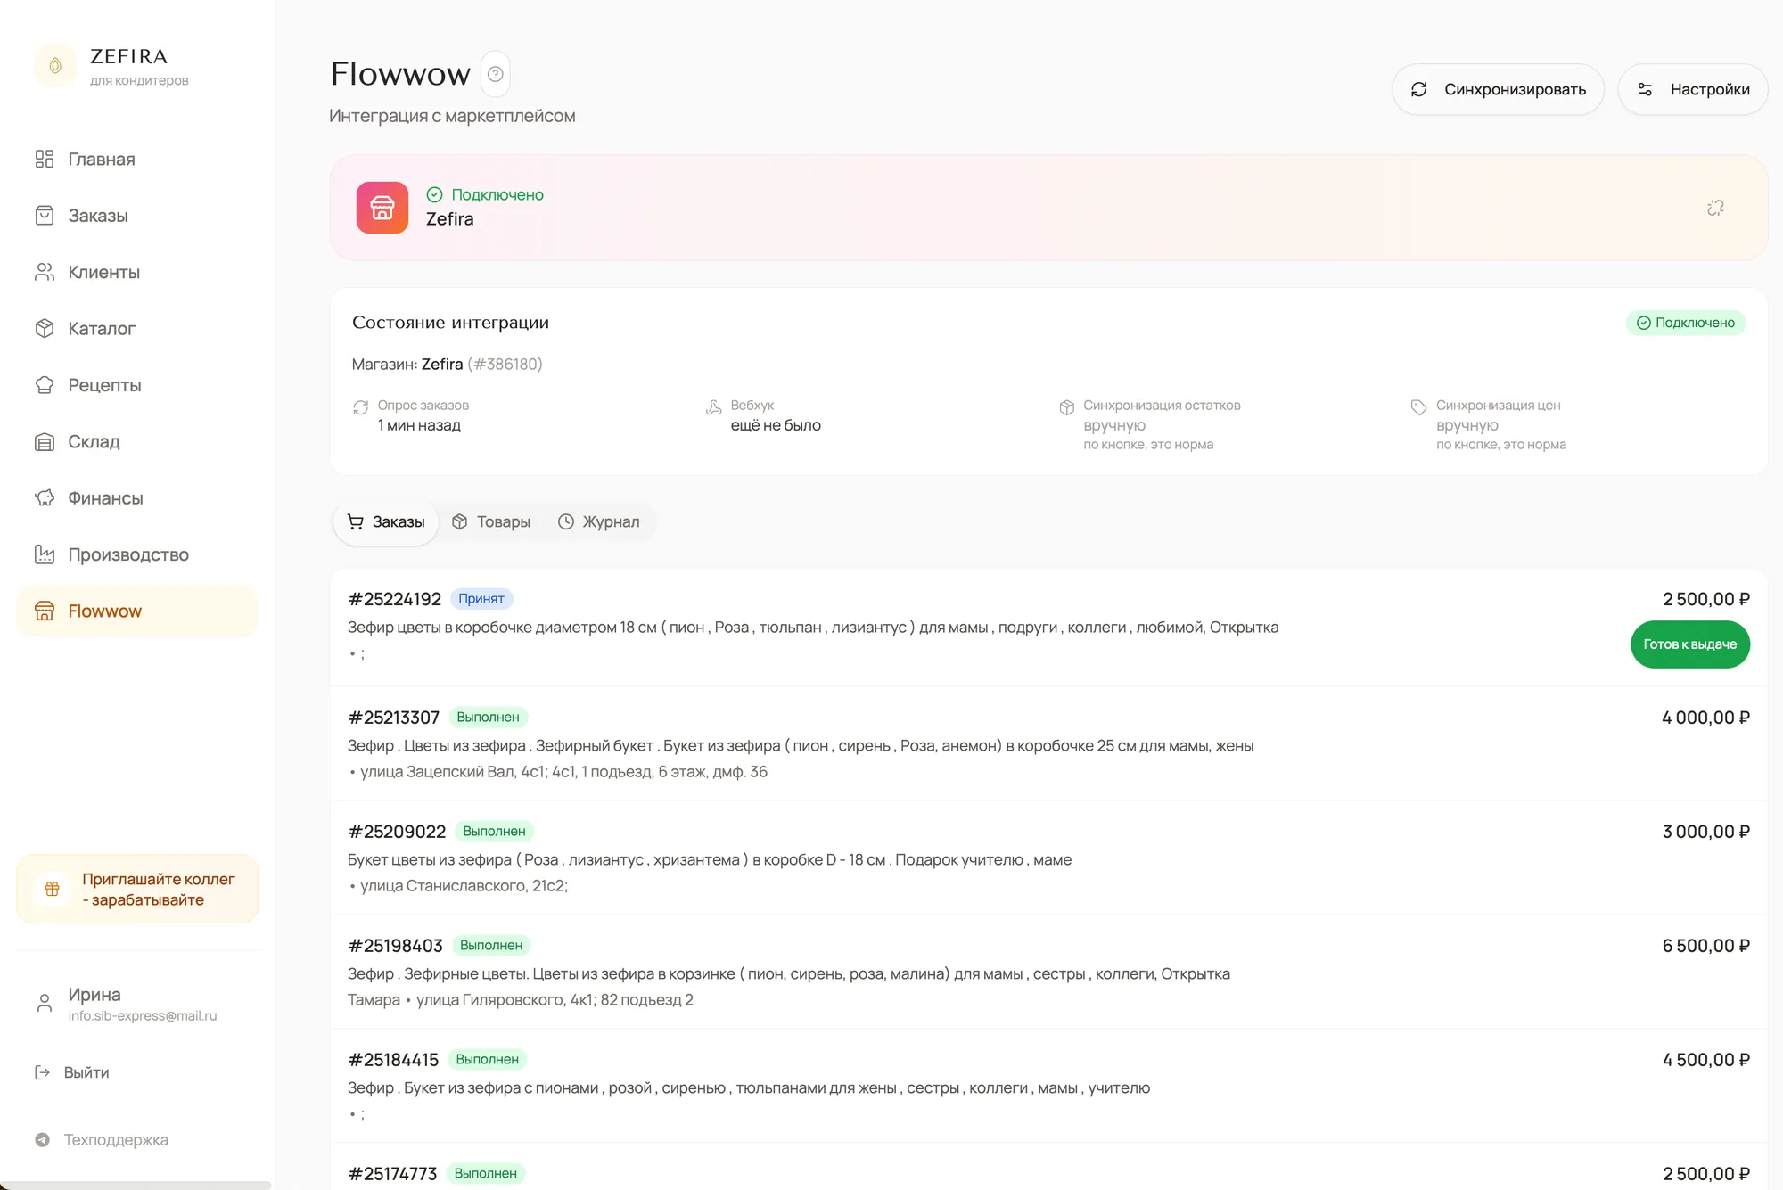The image size is (1783, 1190).
Task: Click the user profile icon next to Ирина
Action: (44, 1004)
